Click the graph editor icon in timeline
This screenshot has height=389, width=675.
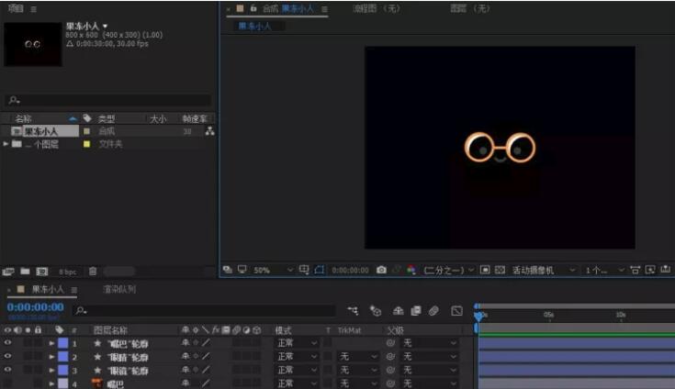click(x=456, y=311)
